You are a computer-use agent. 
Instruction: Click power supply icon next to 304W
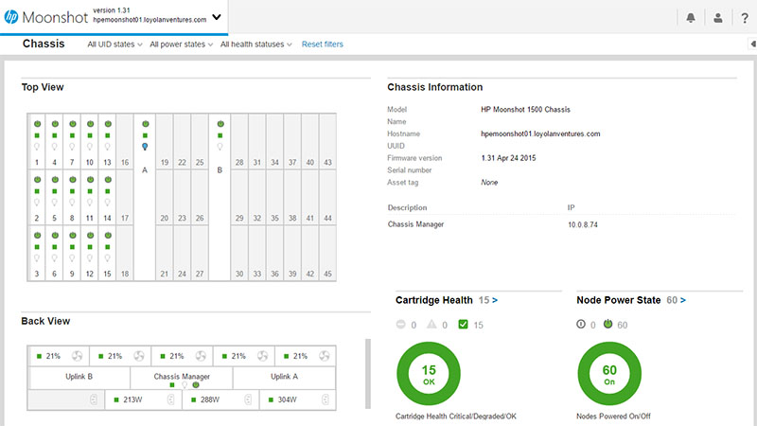324,399
